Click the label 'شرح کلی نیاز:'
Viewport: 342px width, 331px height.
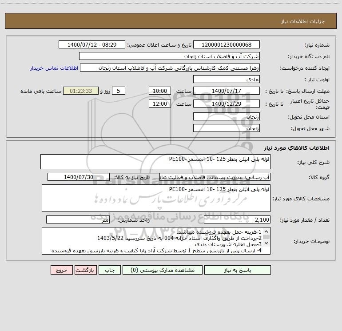314,162
